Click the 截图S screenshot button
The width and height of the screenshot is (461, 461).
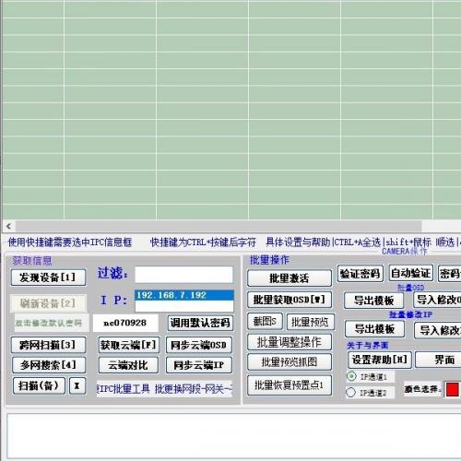click(x=265, y=322)
